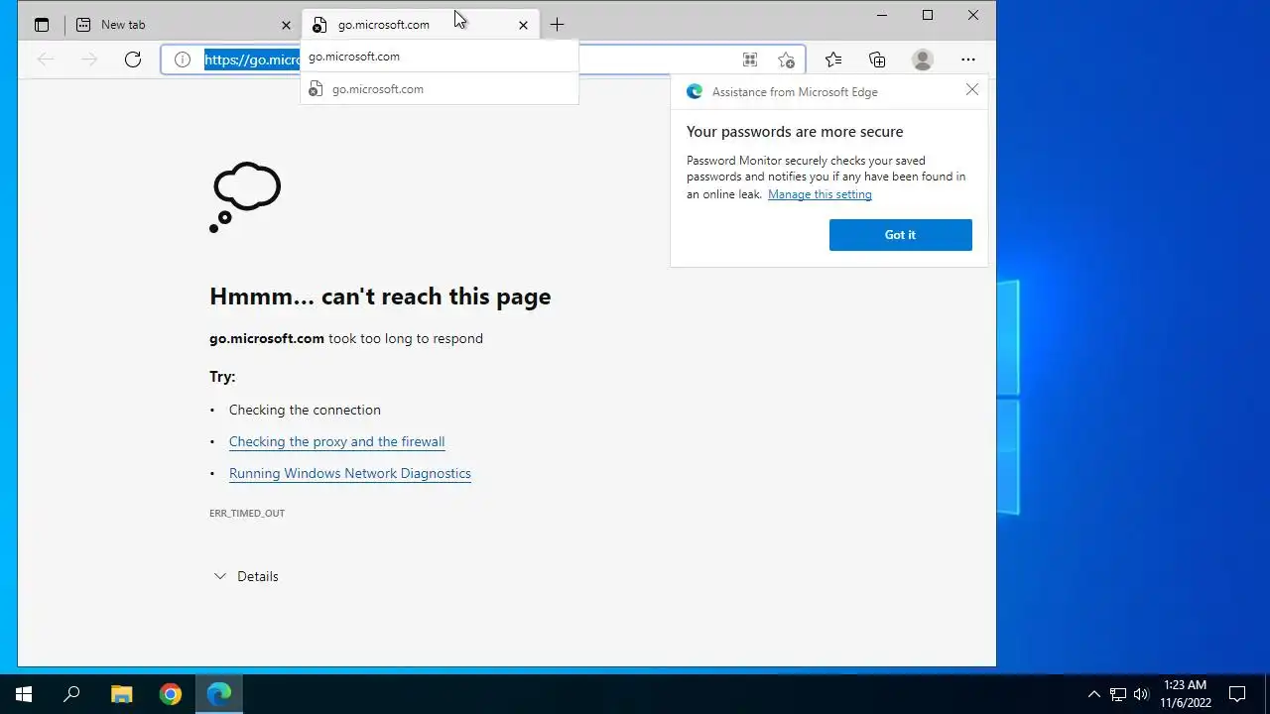Click the Got it button
The height and width of the screenshot is (714, 1270).
901,235
